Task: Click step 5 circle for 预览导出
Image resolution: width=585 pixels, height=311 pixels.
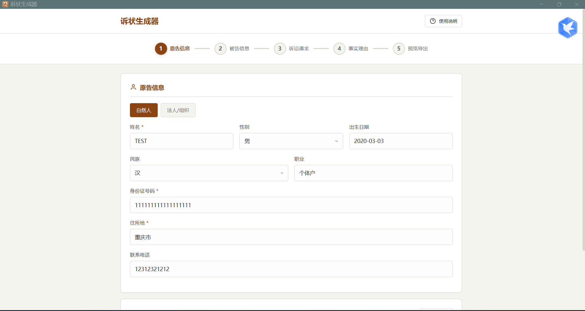Action: pyautogui.click(x=399, y=49)
